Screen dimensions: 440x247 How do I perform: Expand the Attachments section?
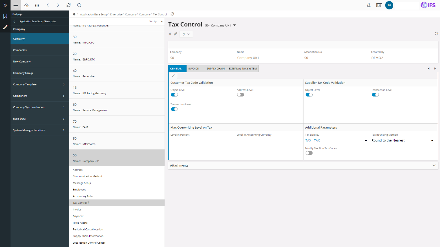coord(434,165)
